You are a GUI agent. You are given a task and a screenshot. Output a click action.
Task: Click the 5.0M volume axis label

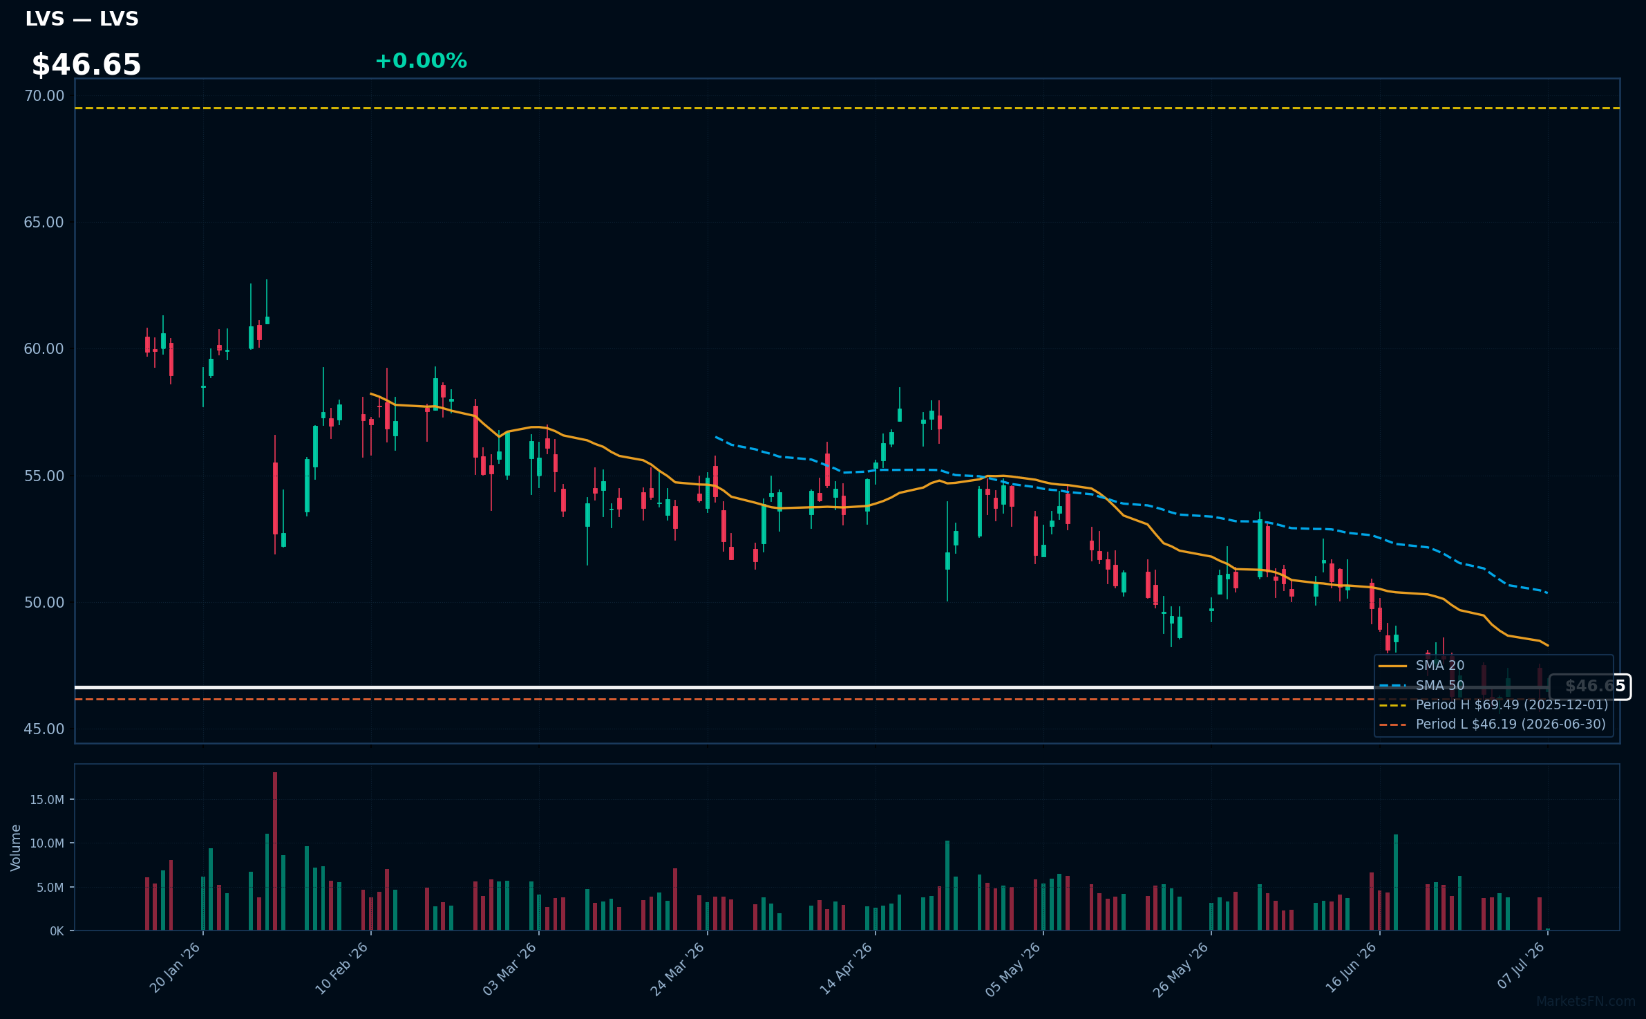[50, 888]
